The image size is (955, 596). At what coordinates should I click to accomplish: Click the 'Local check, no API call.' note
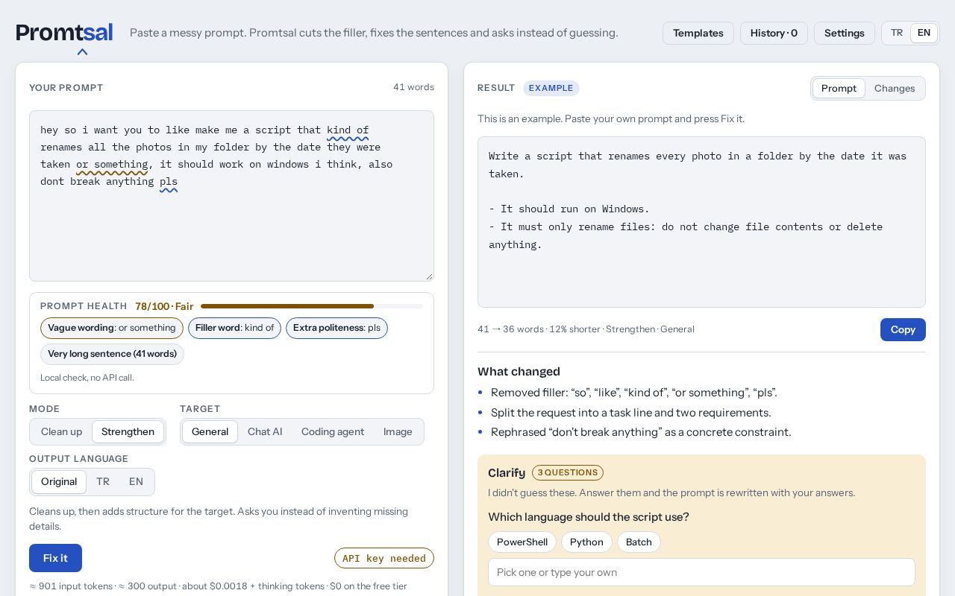coord(87,378)
